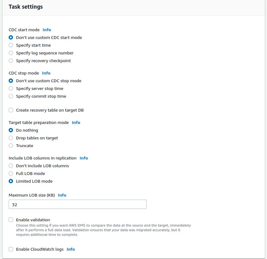
Task: Select Specify server stop time
Action: click(11, 88)
